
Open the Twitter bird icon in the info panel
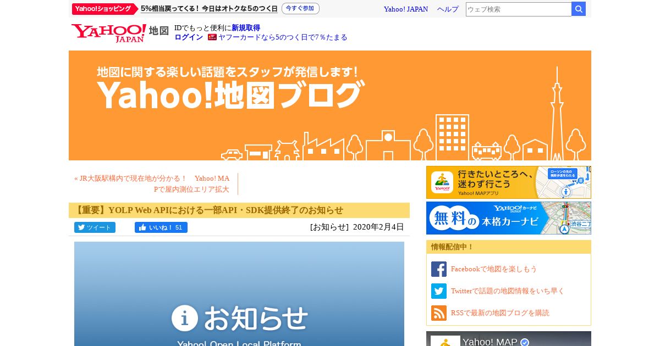(x=439, y=291)
